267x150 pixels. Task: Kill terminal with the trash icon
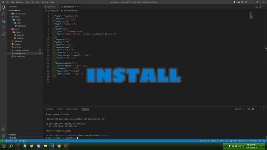[x=253, y=109]
